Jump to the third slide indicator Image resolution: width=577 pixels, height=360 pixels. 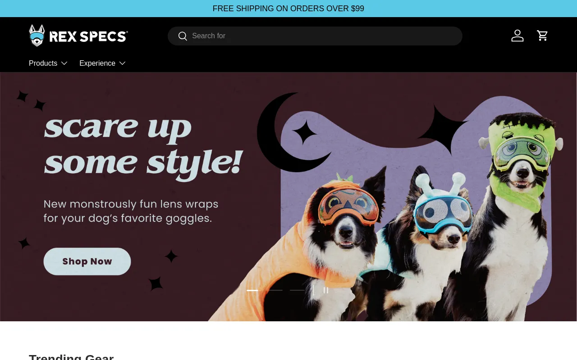(x=297, y=290)
